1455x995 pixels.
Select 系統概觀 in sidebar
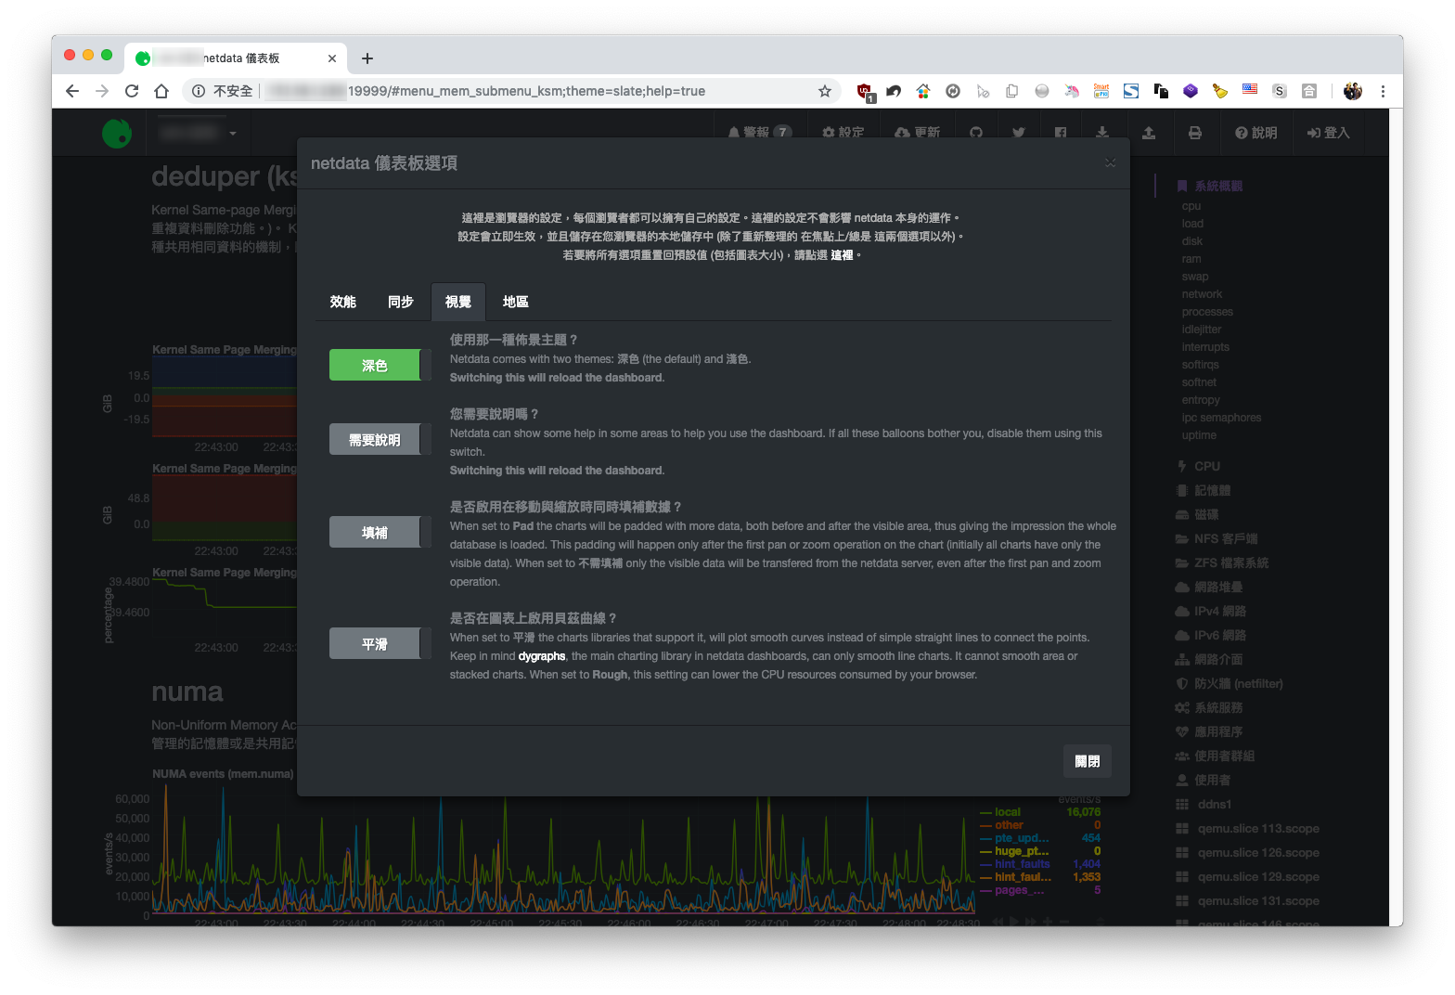click(x=1209, y=186)
